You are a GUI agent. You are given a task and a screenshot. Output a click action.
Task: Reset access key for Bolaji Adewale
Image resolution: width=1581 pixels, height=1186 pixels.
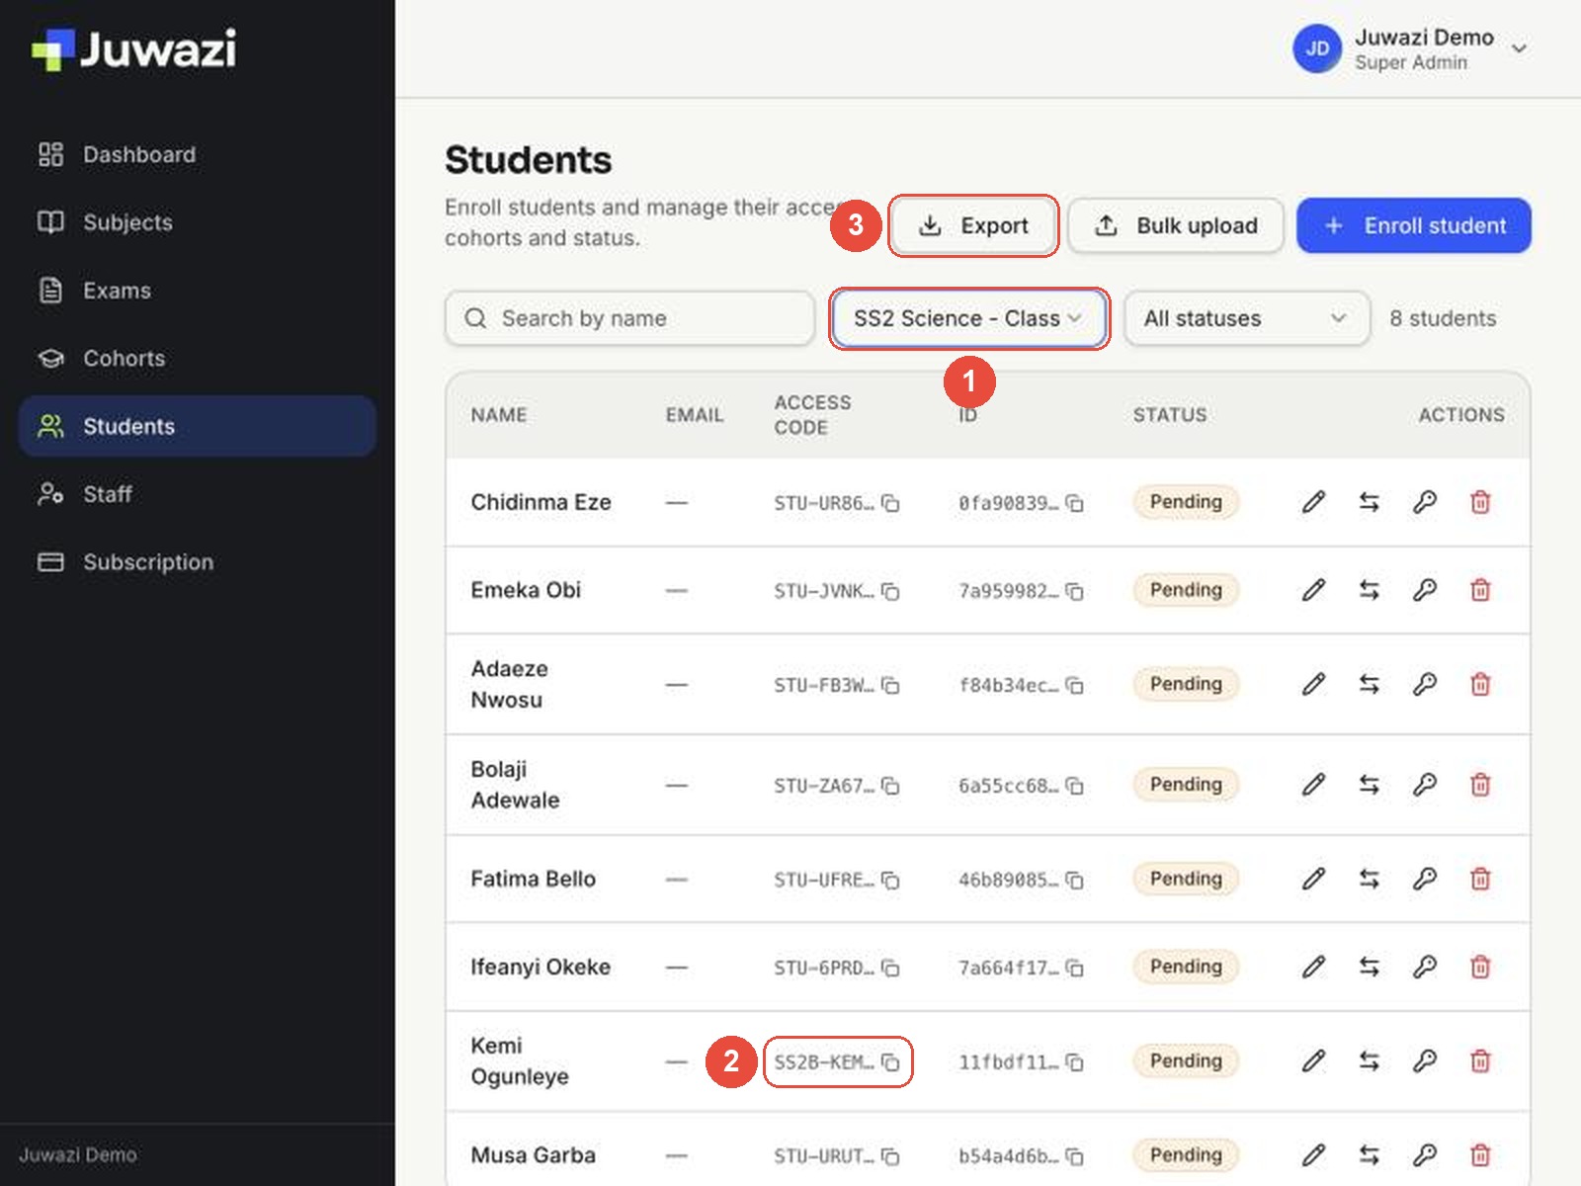[x=1424, y=785]
